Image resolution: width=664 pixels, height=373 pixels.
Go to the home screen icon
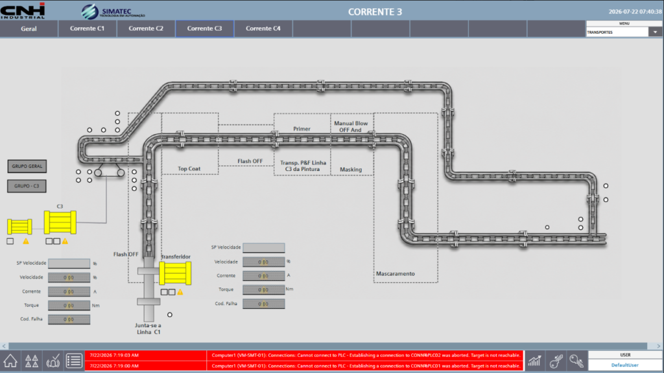[10, 361]
